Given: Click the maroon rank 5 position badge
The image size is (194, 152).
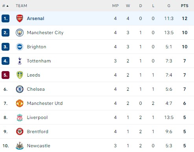Looking at the screenshot, I should click(6, 75).
